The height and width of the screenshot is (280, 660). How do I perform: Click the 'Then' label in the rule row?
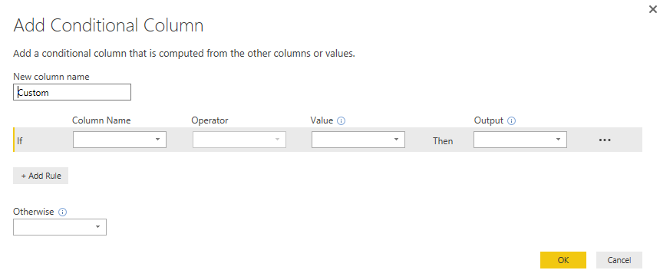click(x=443, y=140)
